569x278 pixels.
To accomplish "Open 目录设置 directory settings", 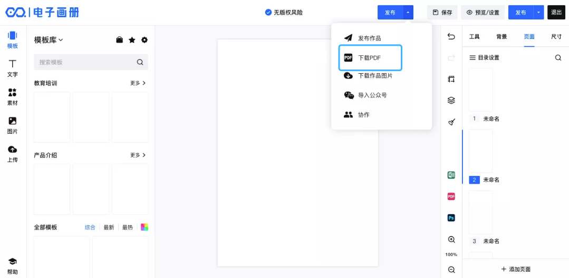I will [x=485, y=57].
